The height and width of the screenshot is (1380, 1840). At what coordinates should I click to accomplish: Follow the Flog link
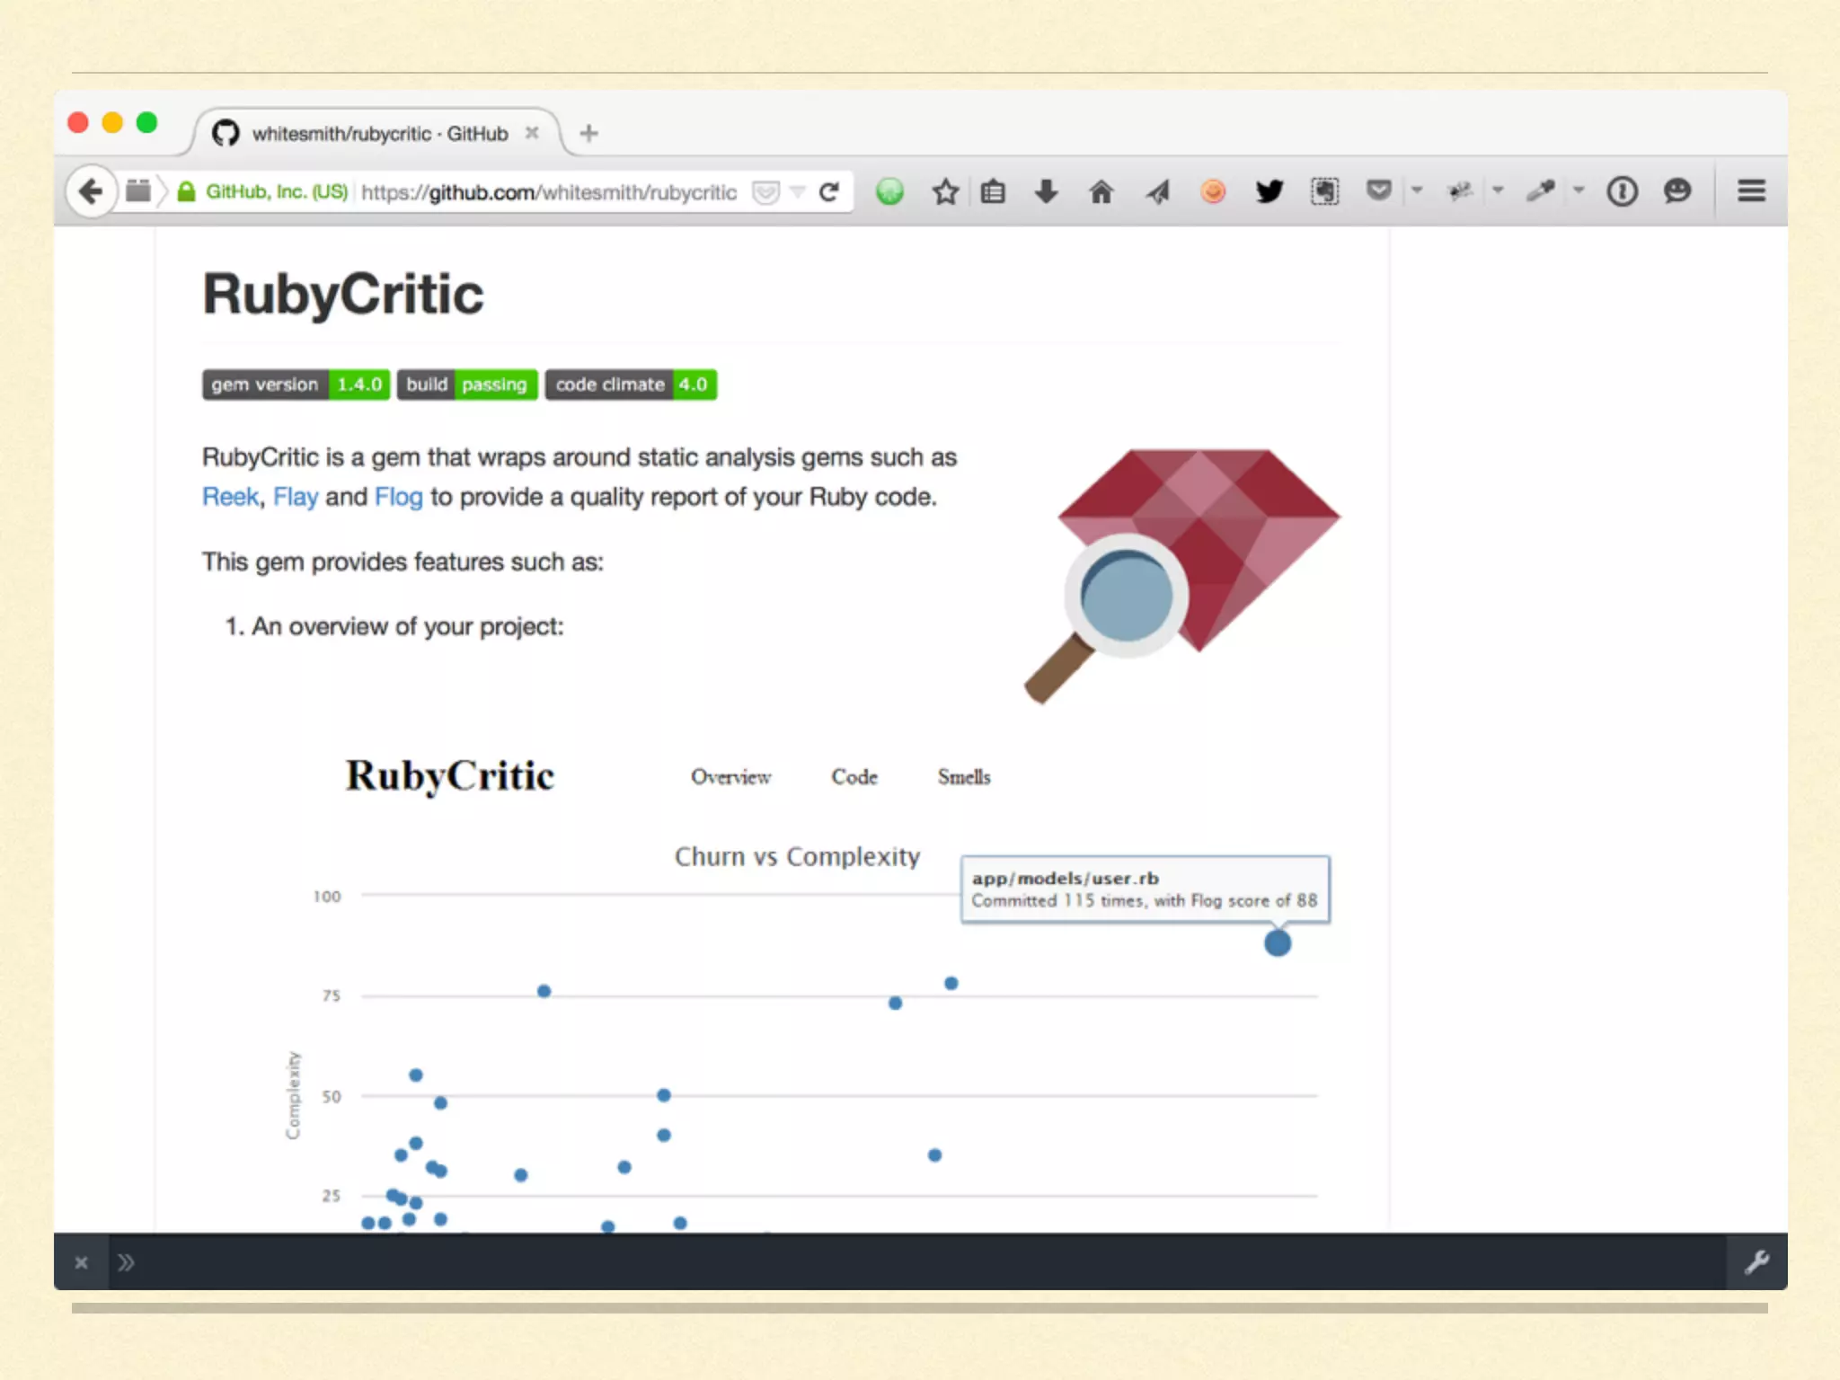tap(398, 497)
